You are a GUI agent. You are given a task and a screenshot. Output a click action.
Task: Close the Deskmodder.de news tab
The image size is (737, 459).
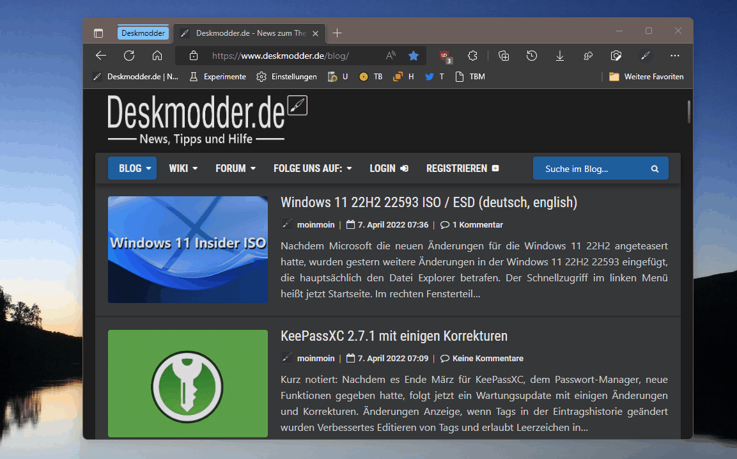315,33
